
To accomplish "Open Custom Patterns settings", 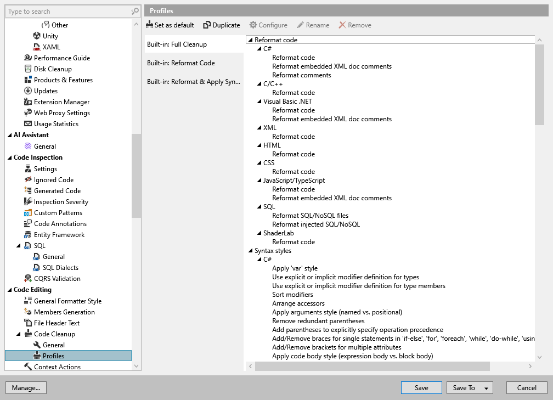I will tap(52, 212).
